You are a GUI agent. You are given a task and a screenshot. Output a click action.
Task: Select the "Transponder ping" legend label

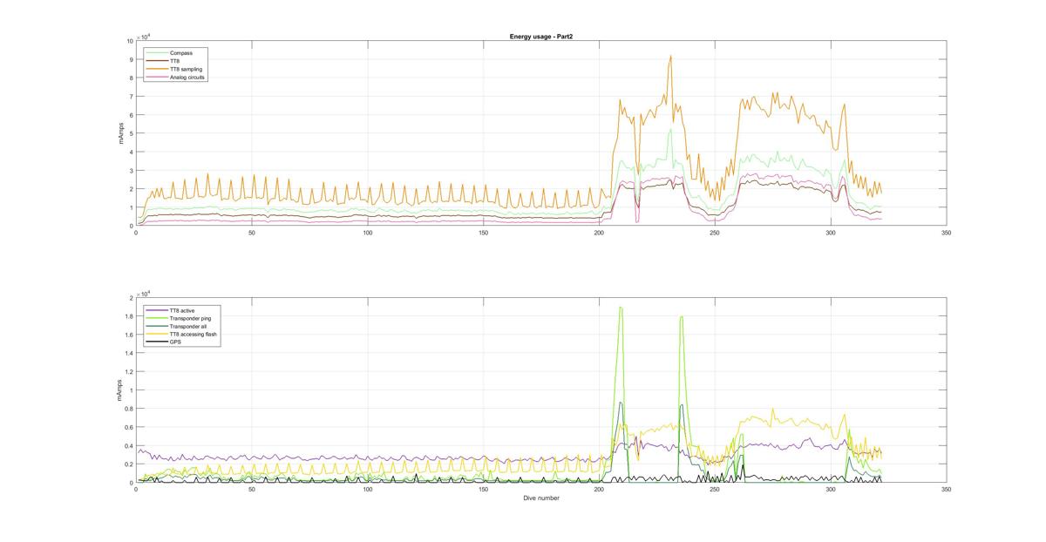pos(191,318)
